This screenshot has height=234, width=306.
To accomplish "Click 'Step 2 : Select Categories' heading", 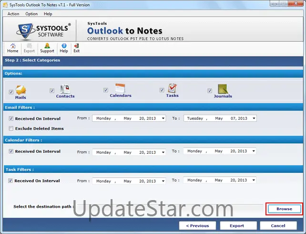I will point(32,60).
